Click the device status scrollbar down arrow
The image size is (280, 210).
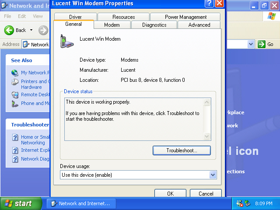click(x=207, y=136)
